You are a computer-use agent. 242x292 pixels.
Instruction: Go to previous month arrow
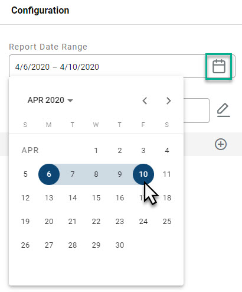click(145, 100)
